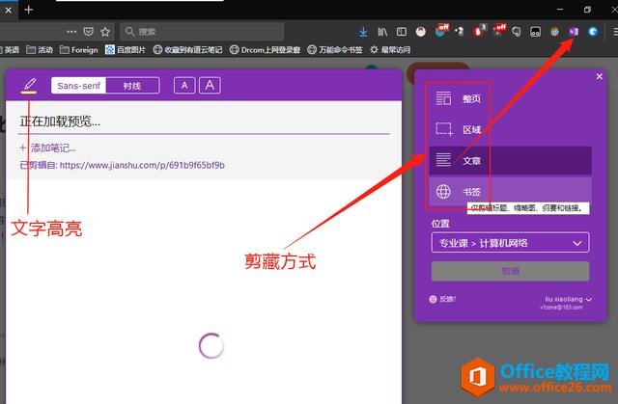Open the Firefox hamburger menu

point(615,32)
